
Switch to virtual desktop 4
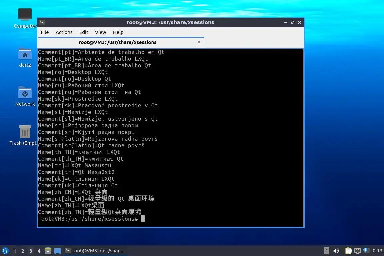coord(39,251)
